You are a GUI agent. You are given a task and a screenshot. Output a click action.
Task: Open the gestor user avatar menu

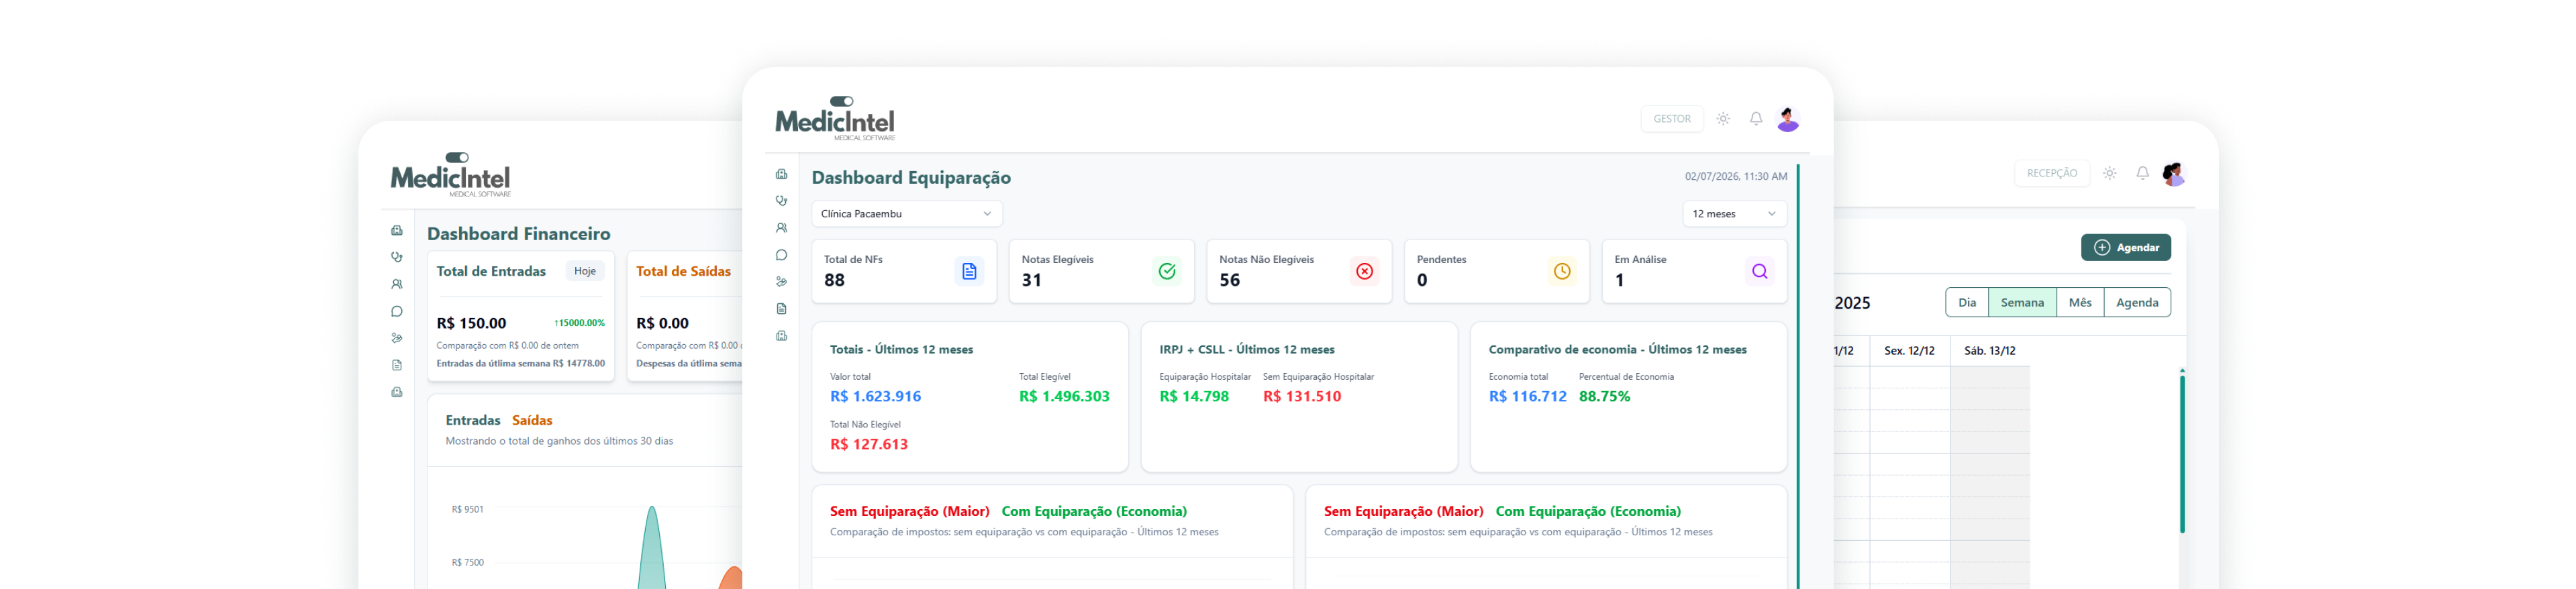click(1787, 120)
